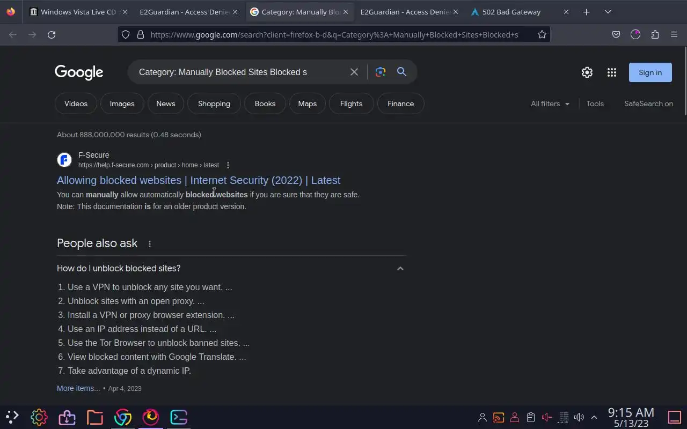
Task: Open People also ask options menu
Action: (x=150, y=244)
